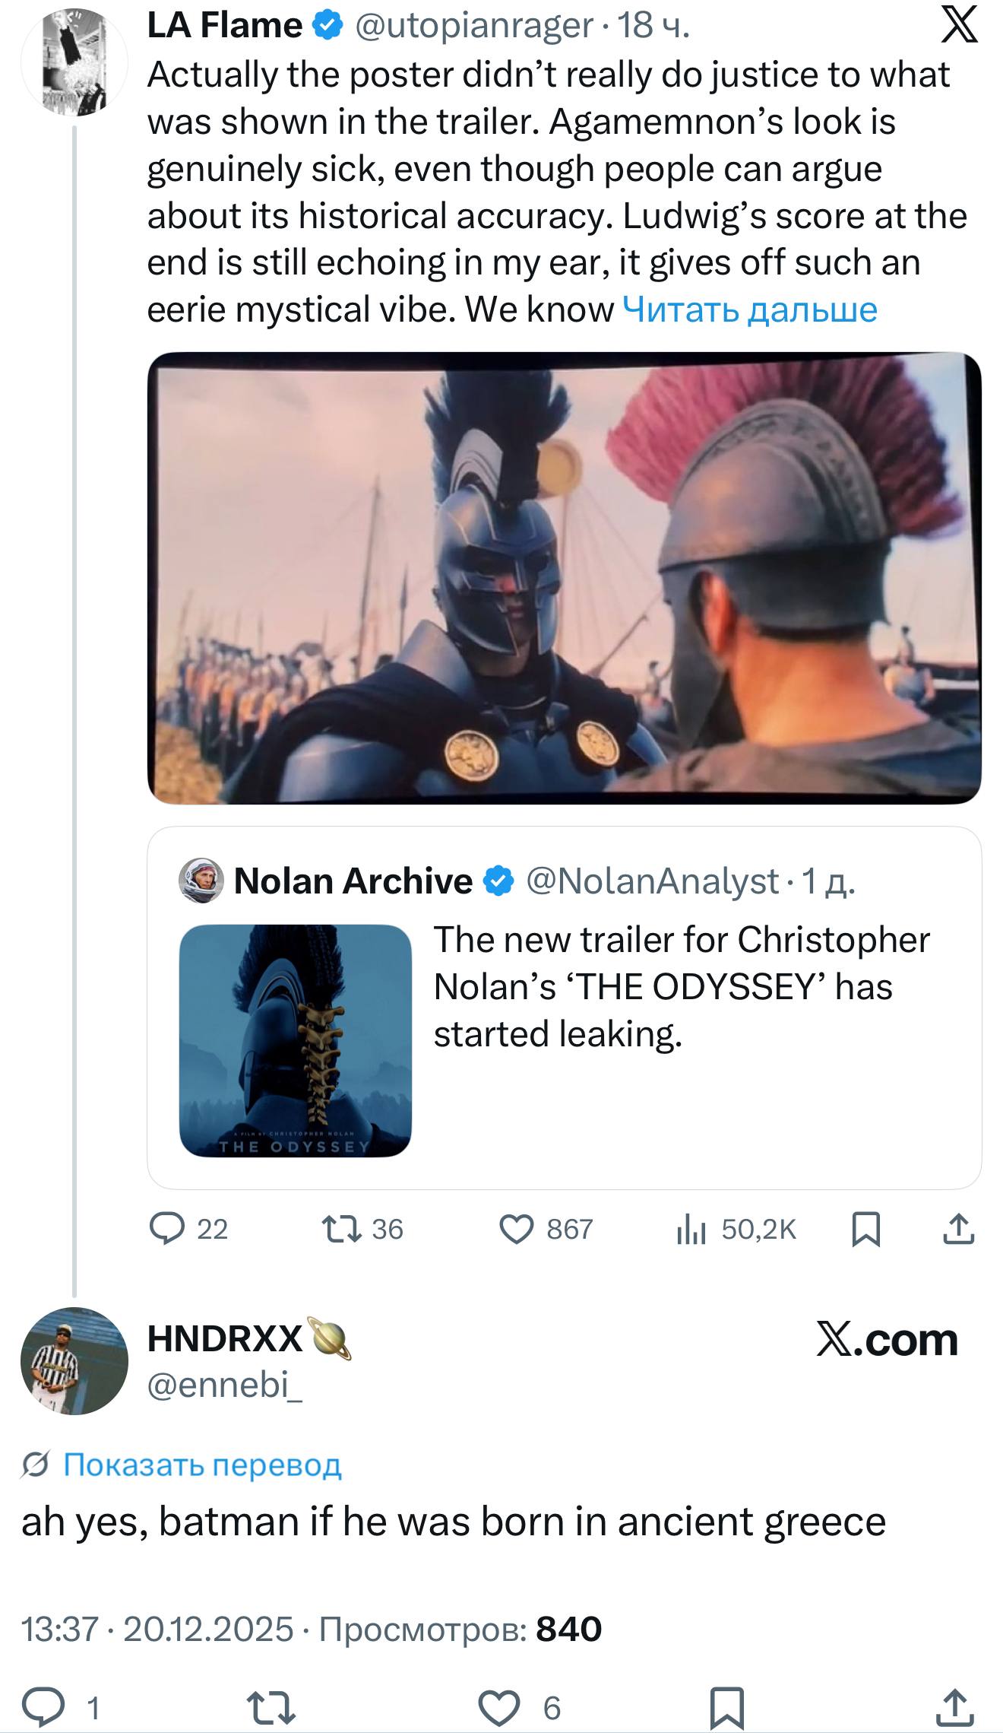
Task: Visit @NolanAnalyst quoted account handle
Action: (652, 881)
